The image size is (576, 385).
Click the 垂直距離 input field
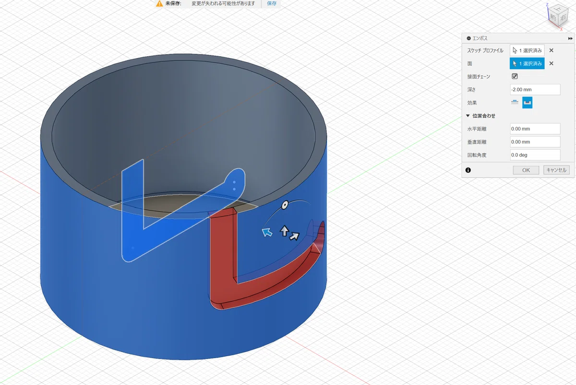click(x=535, y=142)
